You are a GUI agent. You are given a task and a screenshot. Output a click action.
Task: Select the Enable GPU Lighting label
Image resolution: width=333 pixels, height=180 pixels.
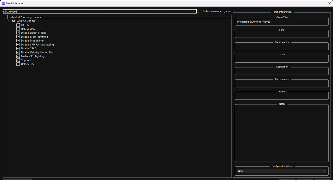33,56
